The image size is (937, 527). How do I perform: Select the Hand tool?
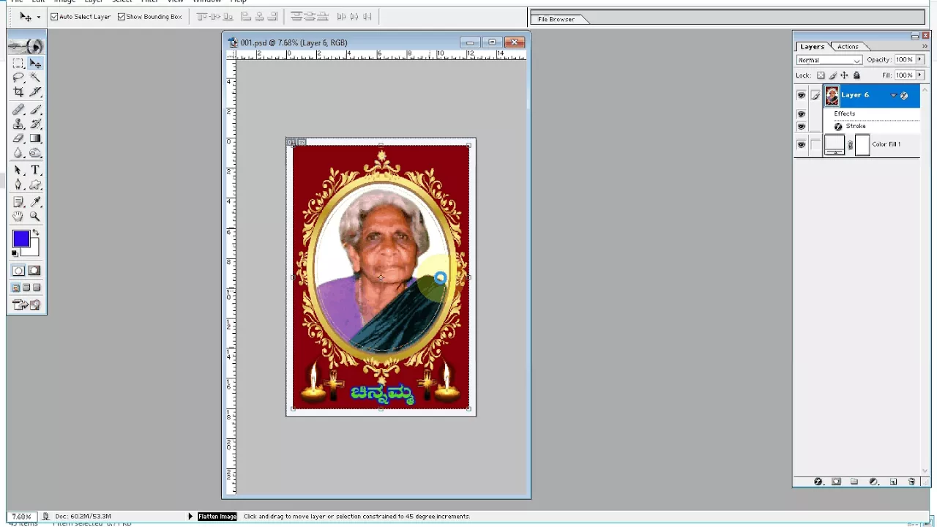(18, 217)
